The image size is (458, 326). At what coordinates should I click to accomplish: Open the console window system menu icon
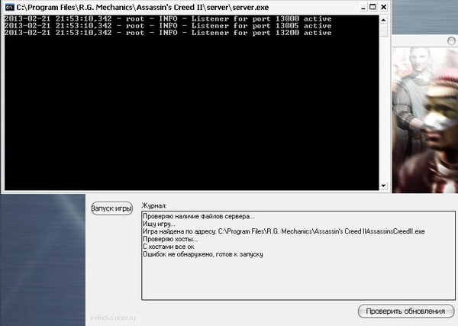(8, 7)
